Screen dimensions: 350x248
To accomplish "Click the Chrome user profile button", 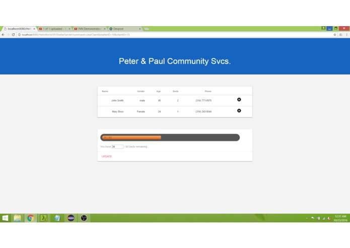I will pos(323,28).
